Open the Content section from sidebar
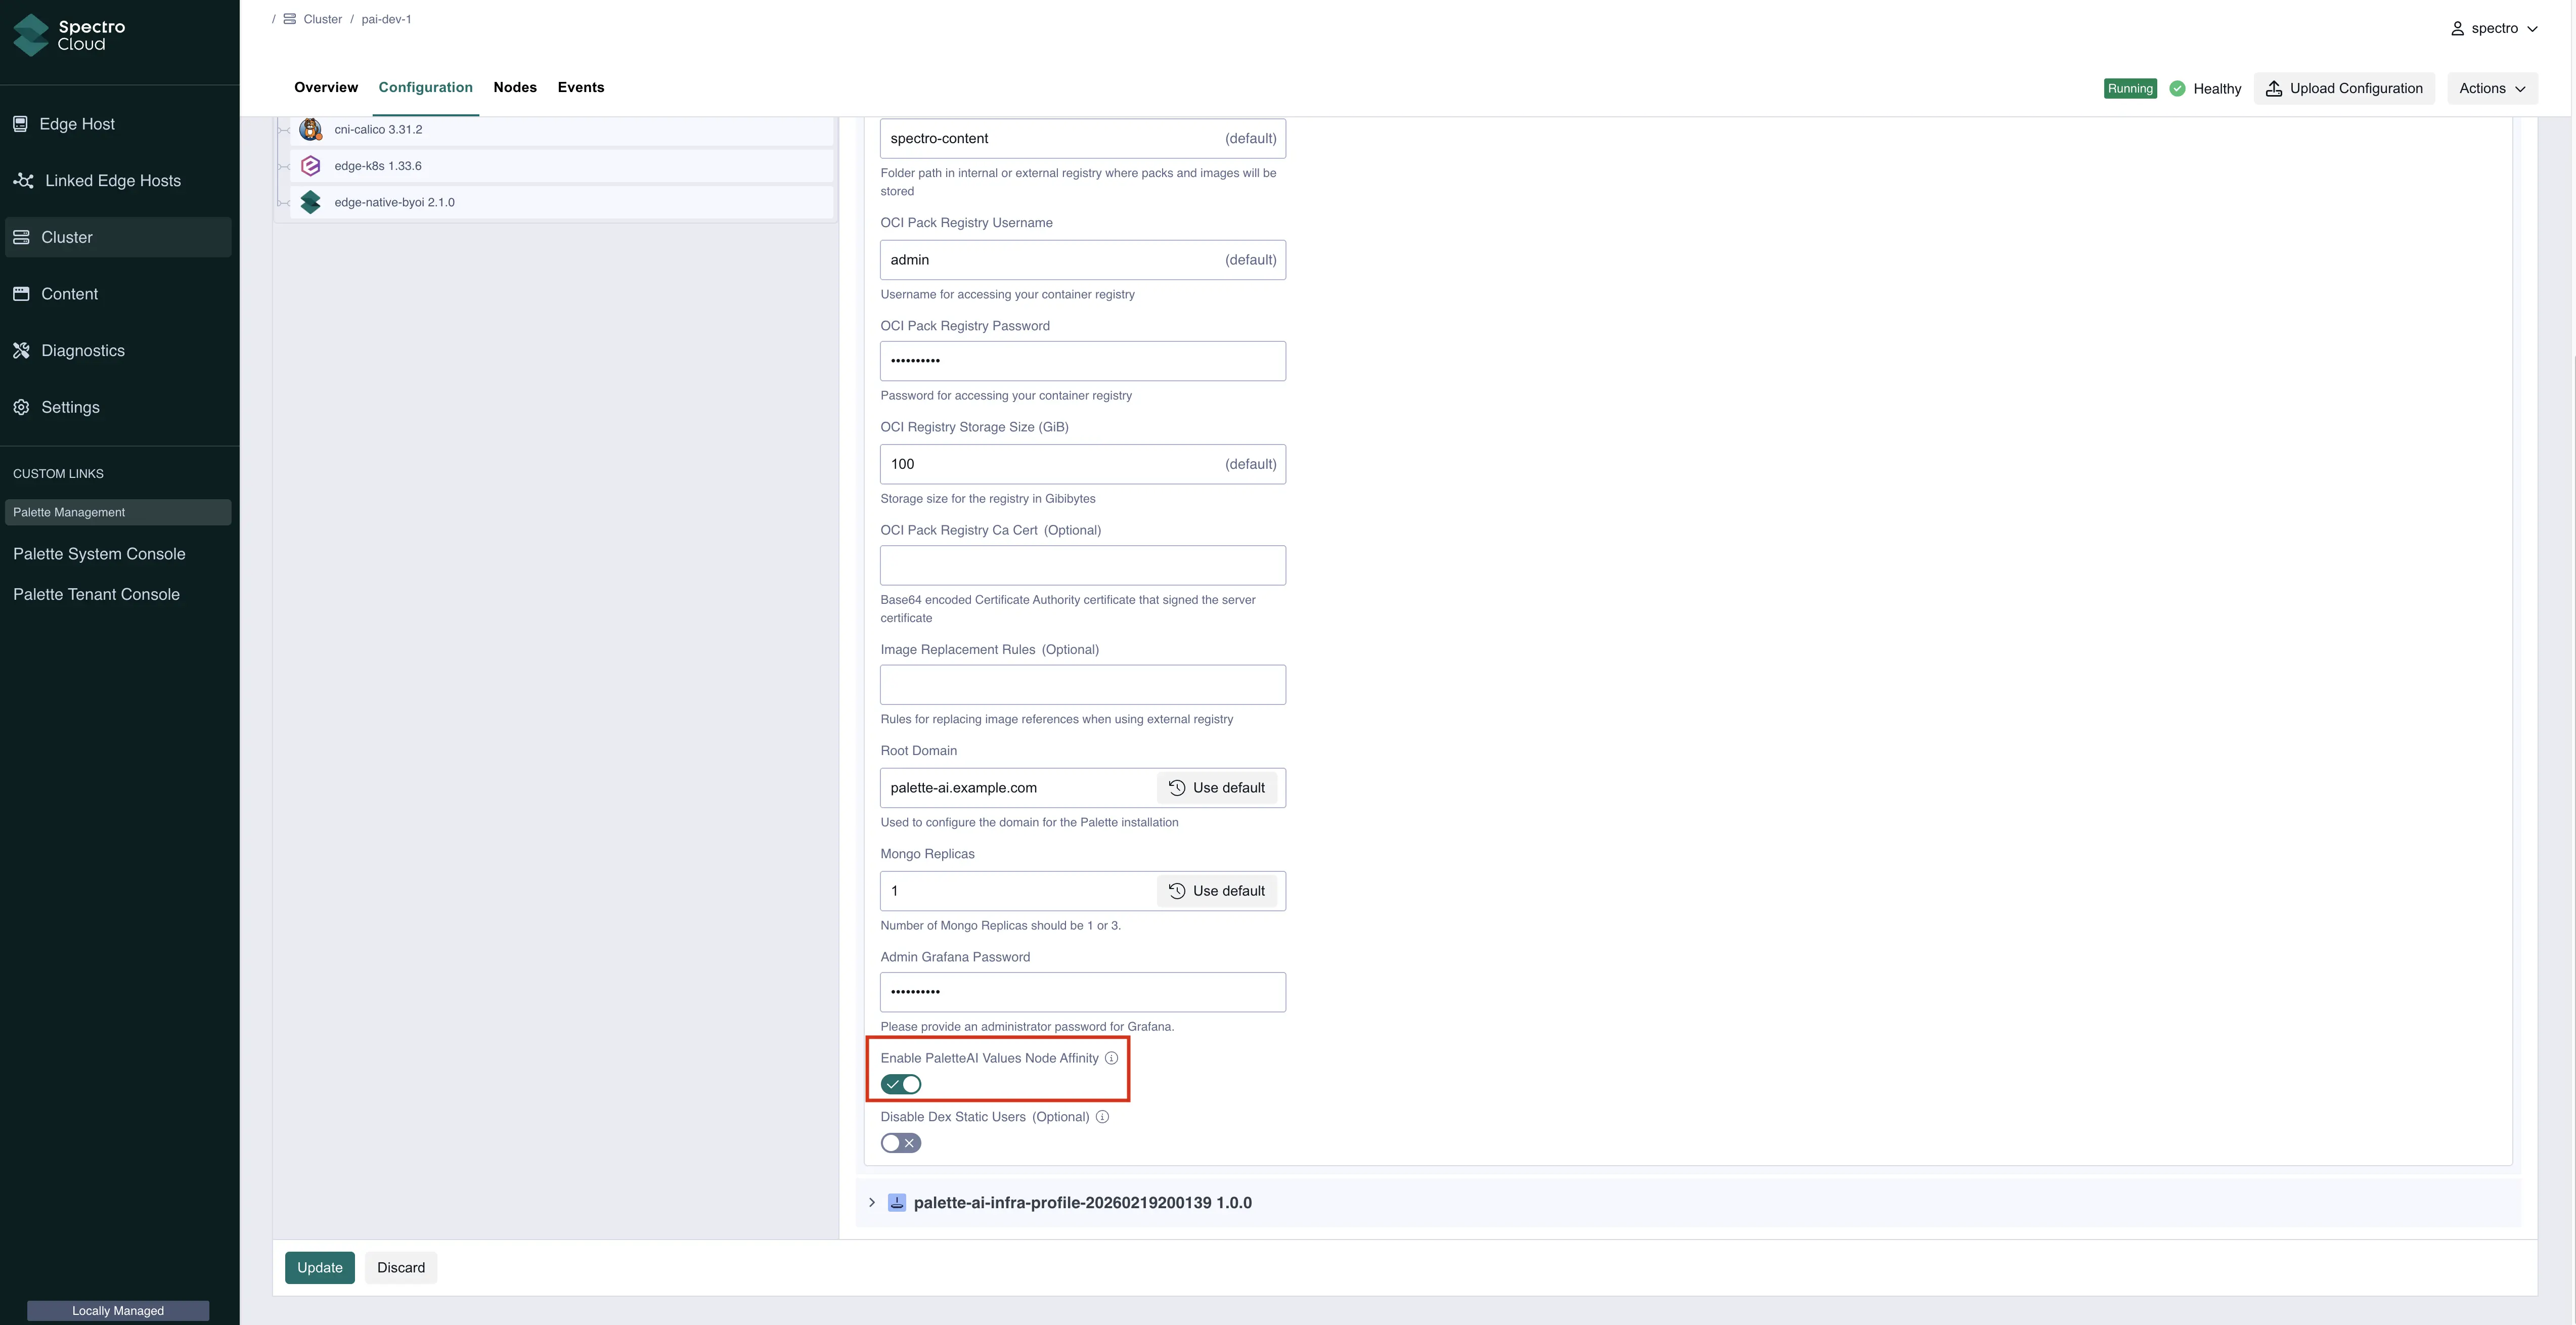 pyautogui.click(x=69, y=293)
